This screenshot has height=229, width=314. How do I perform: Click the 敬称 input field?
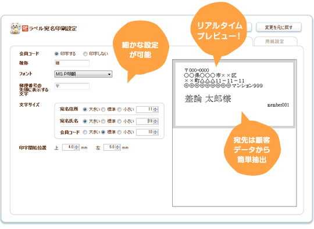click(72, 63)
